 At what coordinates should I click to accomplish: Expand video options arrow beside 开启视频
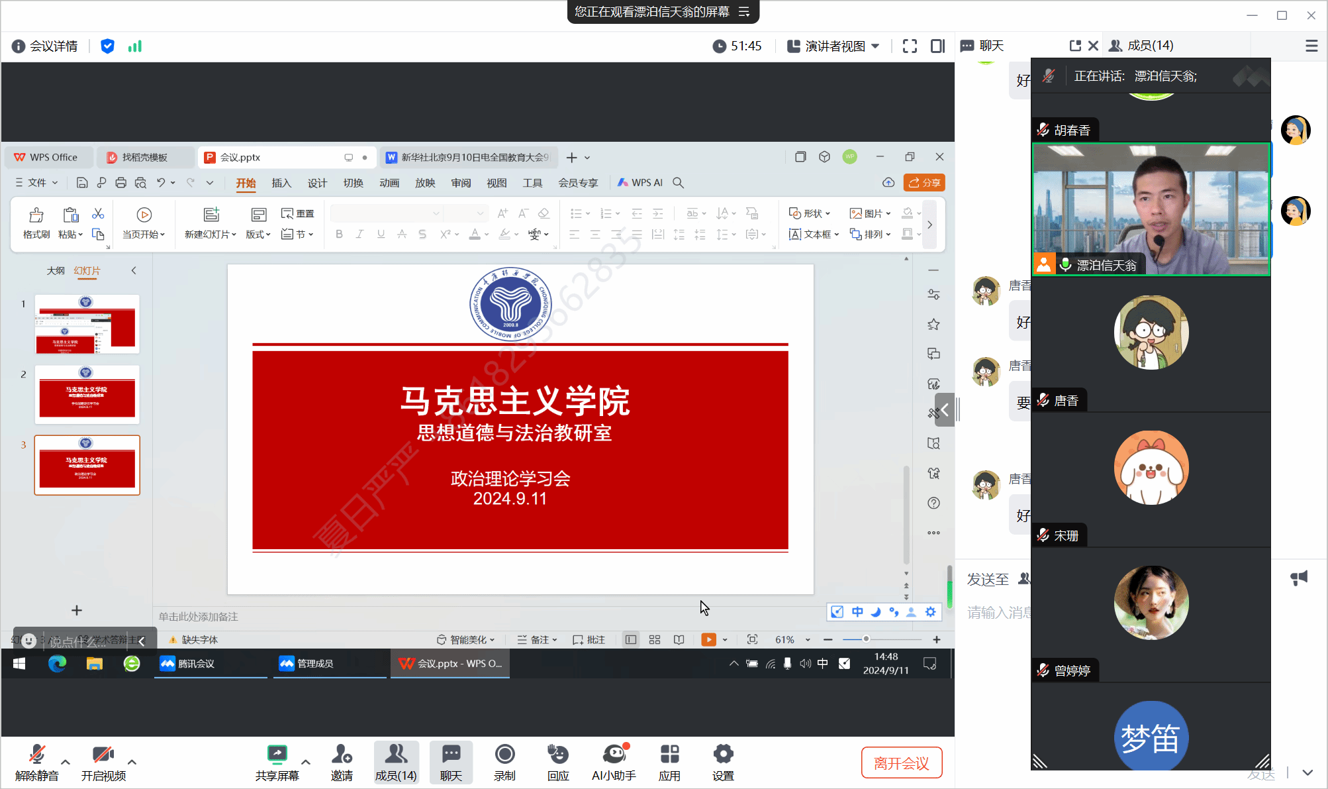[132, 762]
